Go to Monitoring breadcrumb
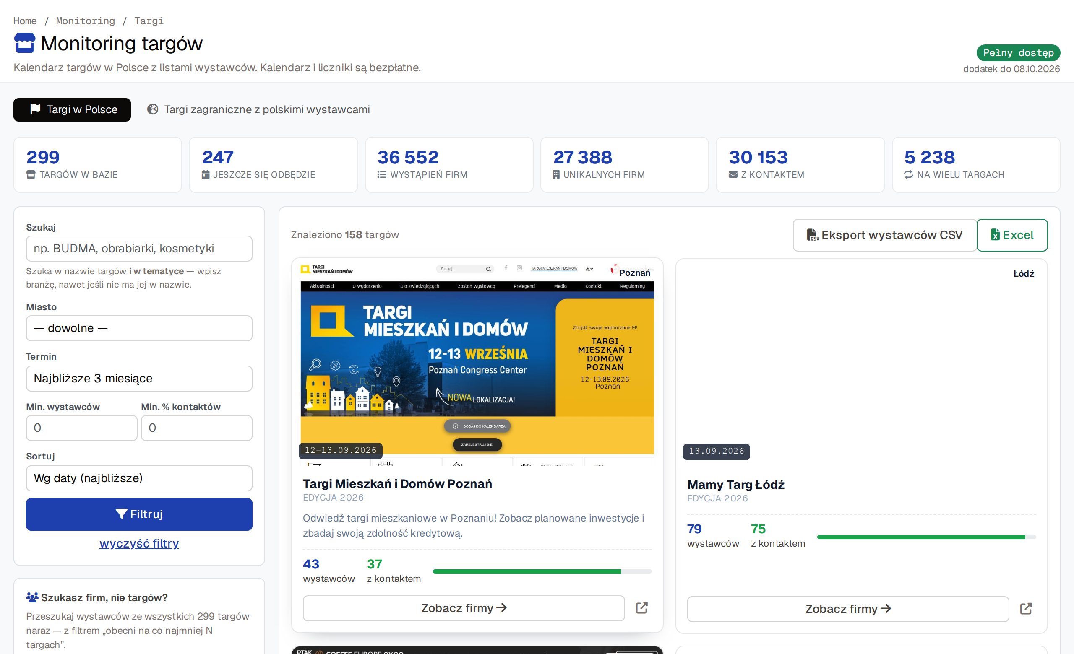 click(x=86, y=21)
